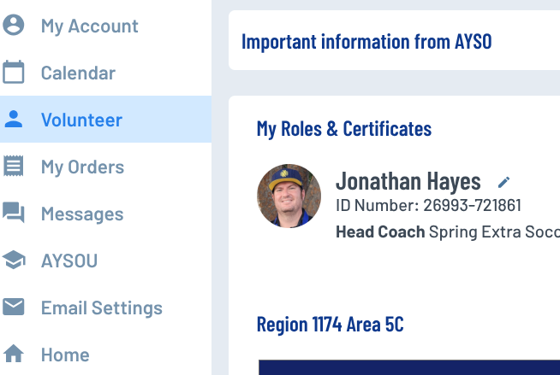Open My Orders from the sidebar
The width and height of the screenshot is (560, 375).
point(82,167)
